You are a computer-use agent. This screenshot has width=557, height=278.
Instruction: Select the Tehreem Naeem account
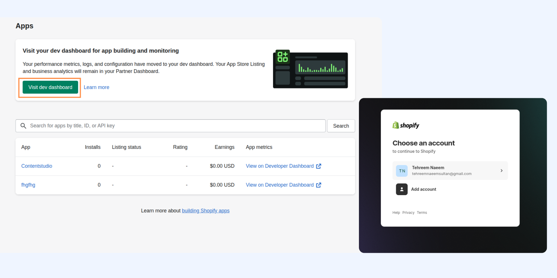450,171
